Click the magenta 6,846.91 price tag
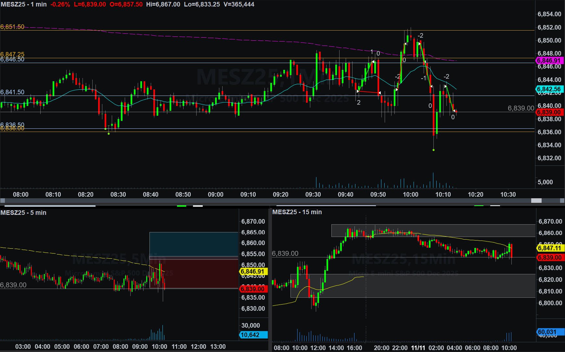Screen dimensions: 565x352 coord(549,60)
